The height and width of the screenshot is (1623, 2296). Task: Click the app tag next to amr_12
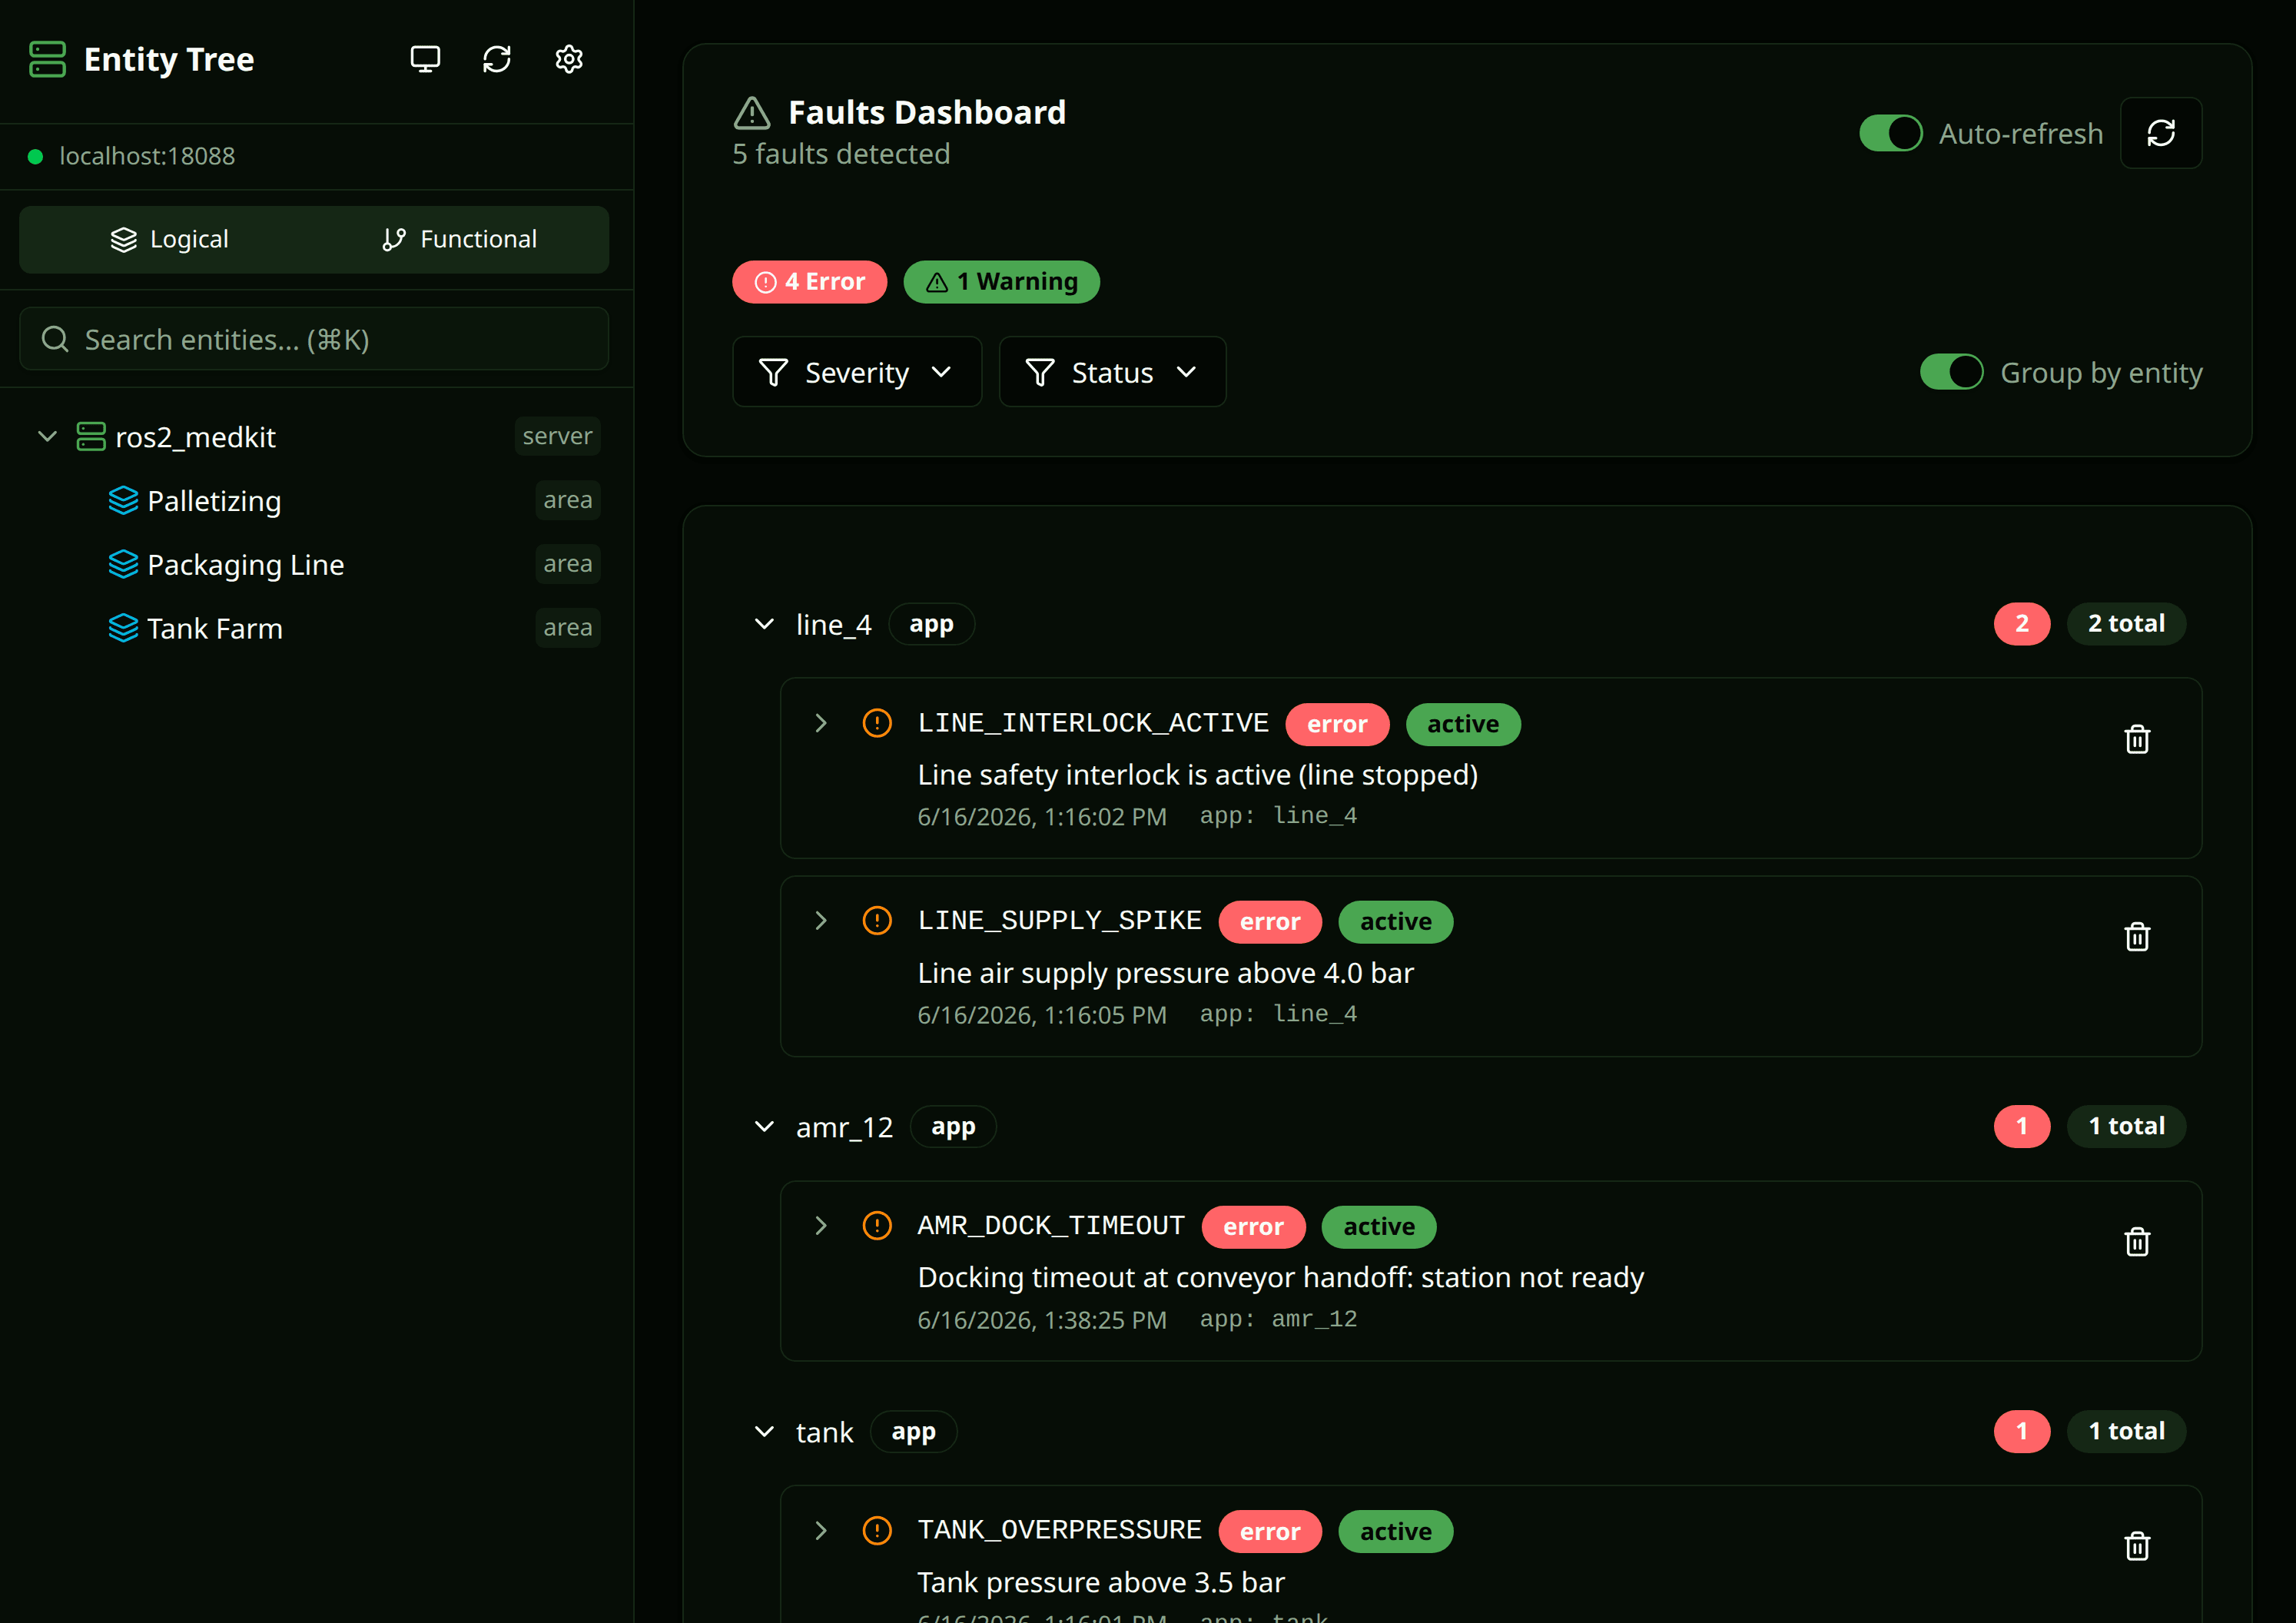[953, 1126]
